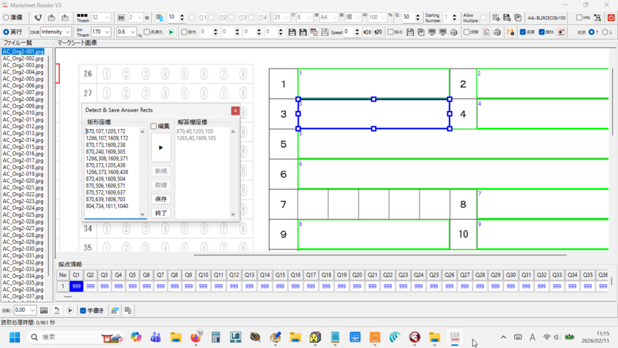Uncheck the 手書き checkbox
Image resolution: width=618 pixels, height=348 pixels.
pyautogui.click(x=83, y=311)
